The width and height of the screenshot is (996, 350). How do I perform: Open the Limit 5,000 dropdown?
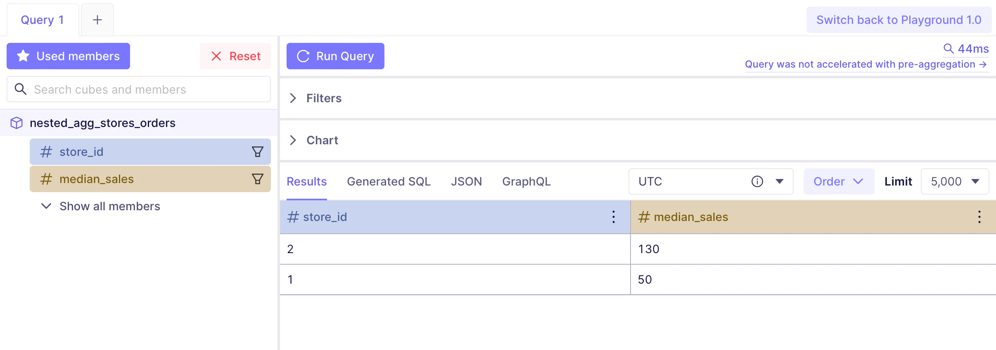(955, 181)
